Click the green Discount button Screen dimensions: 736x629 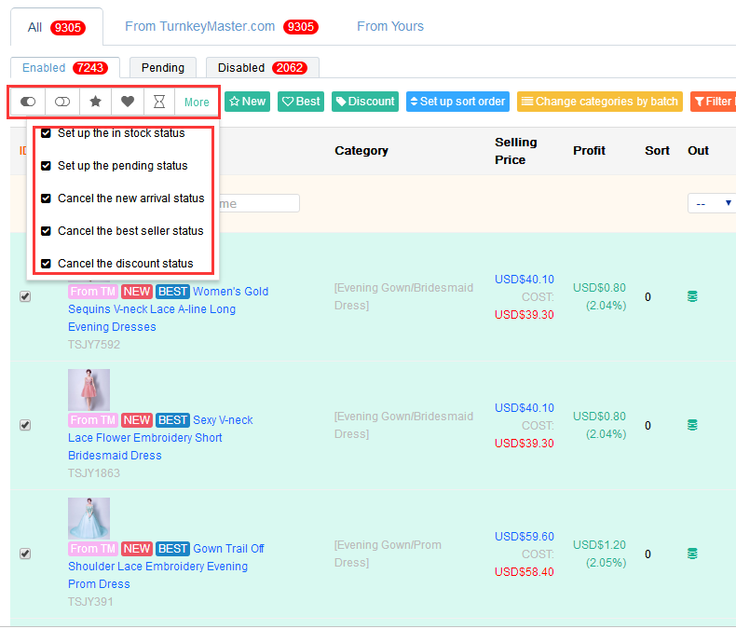[364, 102]
